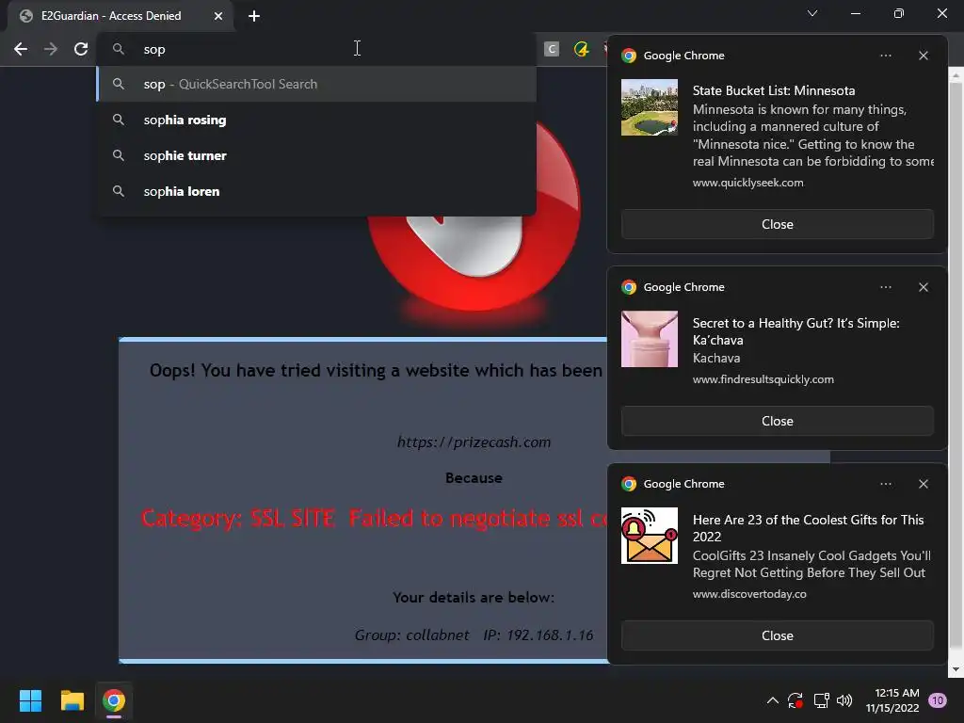964x723 pixels.
Task: Go back to the previous page
Action: click(21, 49)
